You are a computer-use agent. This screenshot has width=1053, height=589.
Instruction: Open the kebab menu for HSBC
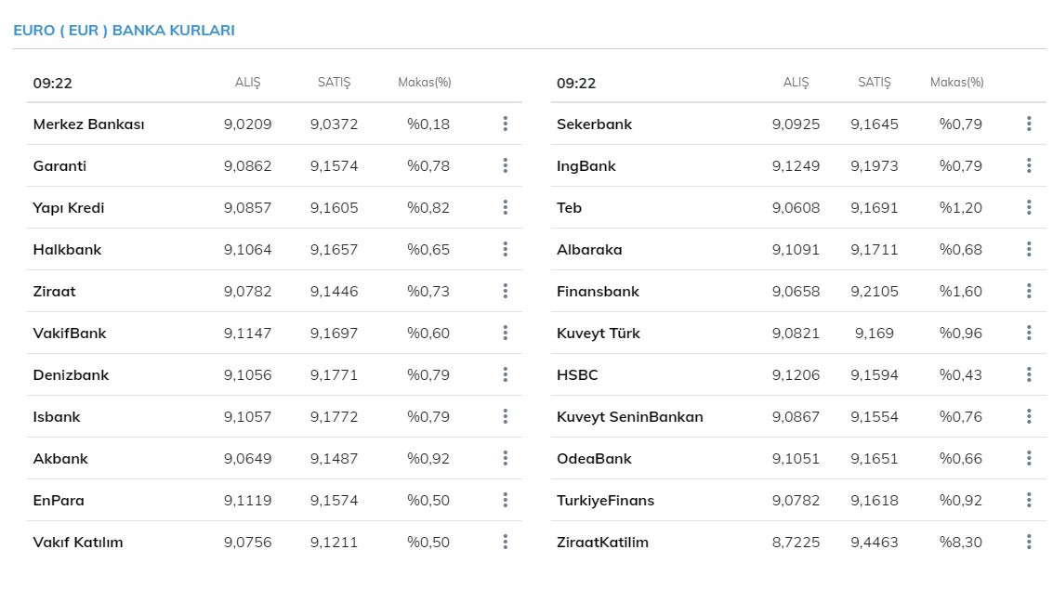click(1029, 374)
